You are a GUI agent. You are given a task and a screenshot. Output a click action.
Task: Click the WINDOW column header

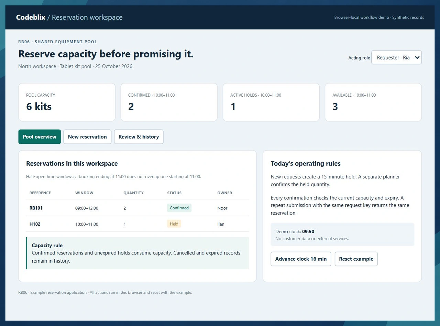click(x=84, y=193)
